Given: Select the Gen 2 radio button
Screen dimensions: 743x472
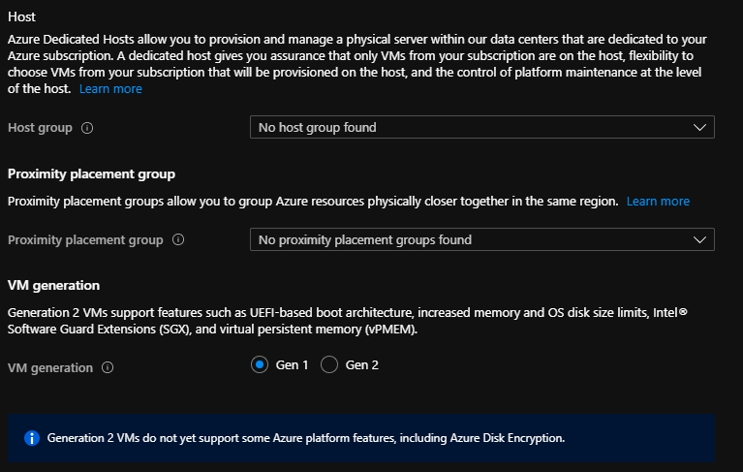Looking at the screenshot, I should click(x=328, y=365).
